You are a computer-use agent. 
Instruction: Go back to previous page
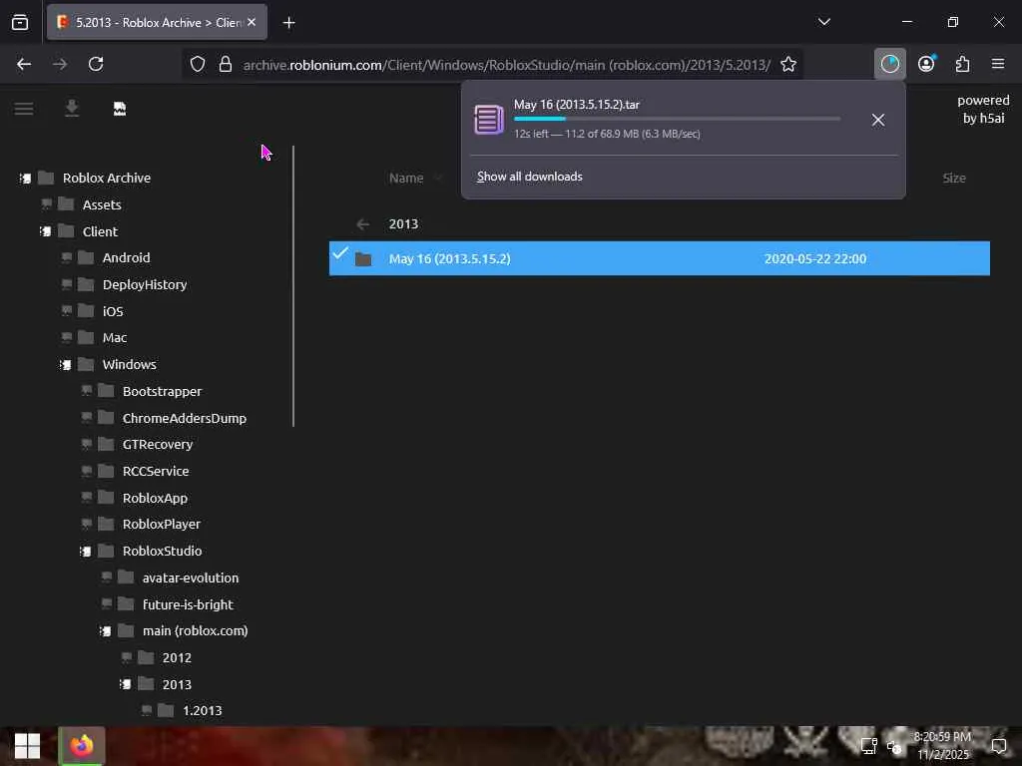click(x=24, y=64)
